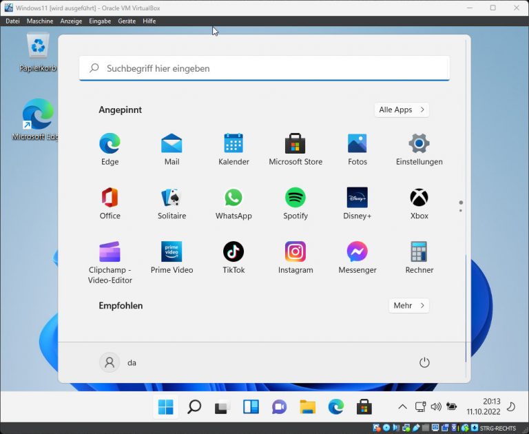Open clock showing 20:13 11.10.2022
Viewport: 529px width, 434px height.
484,406
